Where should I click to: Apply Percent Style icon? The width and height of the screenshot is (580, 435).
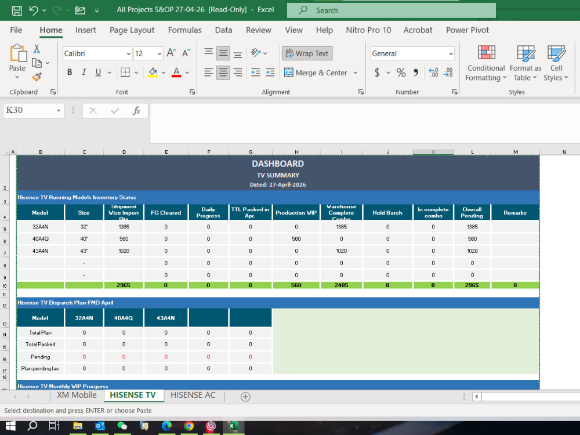(x=401, y=72)
